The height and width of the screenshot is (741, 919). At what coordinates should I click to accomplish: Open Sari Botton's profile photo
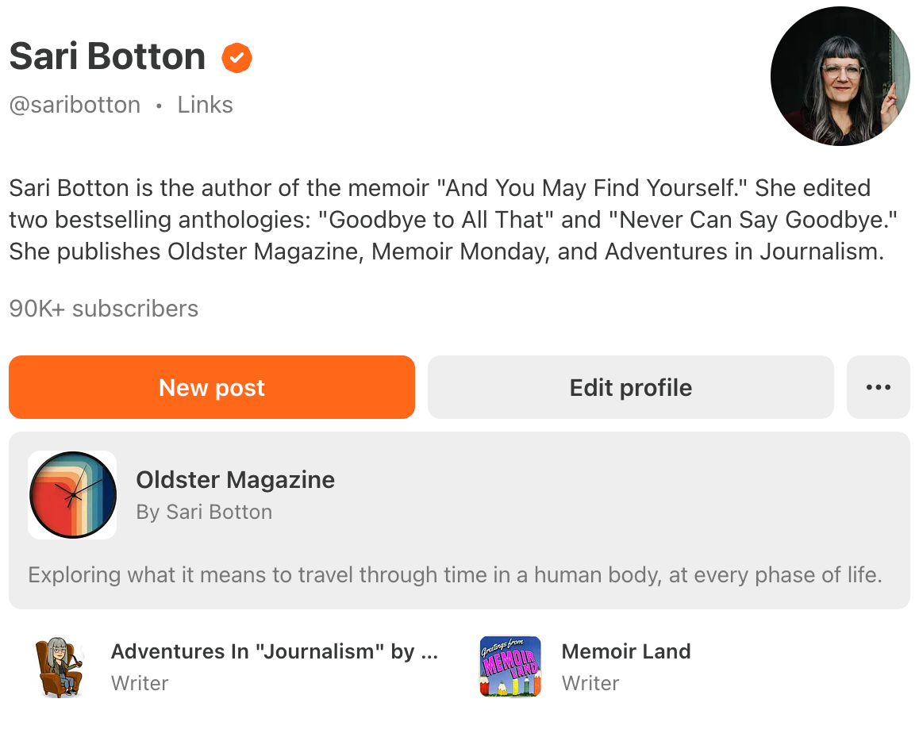click(x=840, y=76)
